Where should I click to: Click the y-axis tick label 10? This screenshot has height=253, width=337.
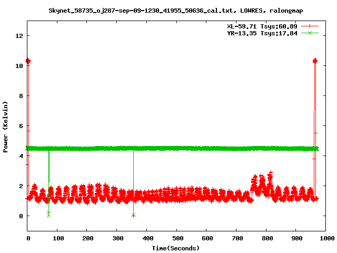(19, 66)
